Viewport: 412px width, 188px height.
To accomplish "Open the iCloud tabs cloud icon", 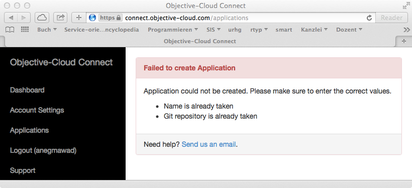I will pos(42,18).
